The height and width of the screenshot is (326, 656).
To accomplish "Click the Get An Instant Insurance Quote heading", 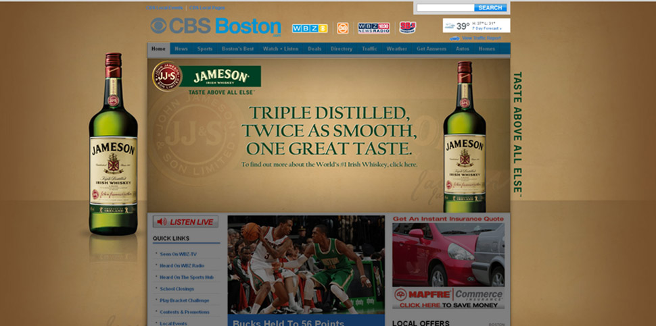I will pyautogui.click(x=448, y=219).
